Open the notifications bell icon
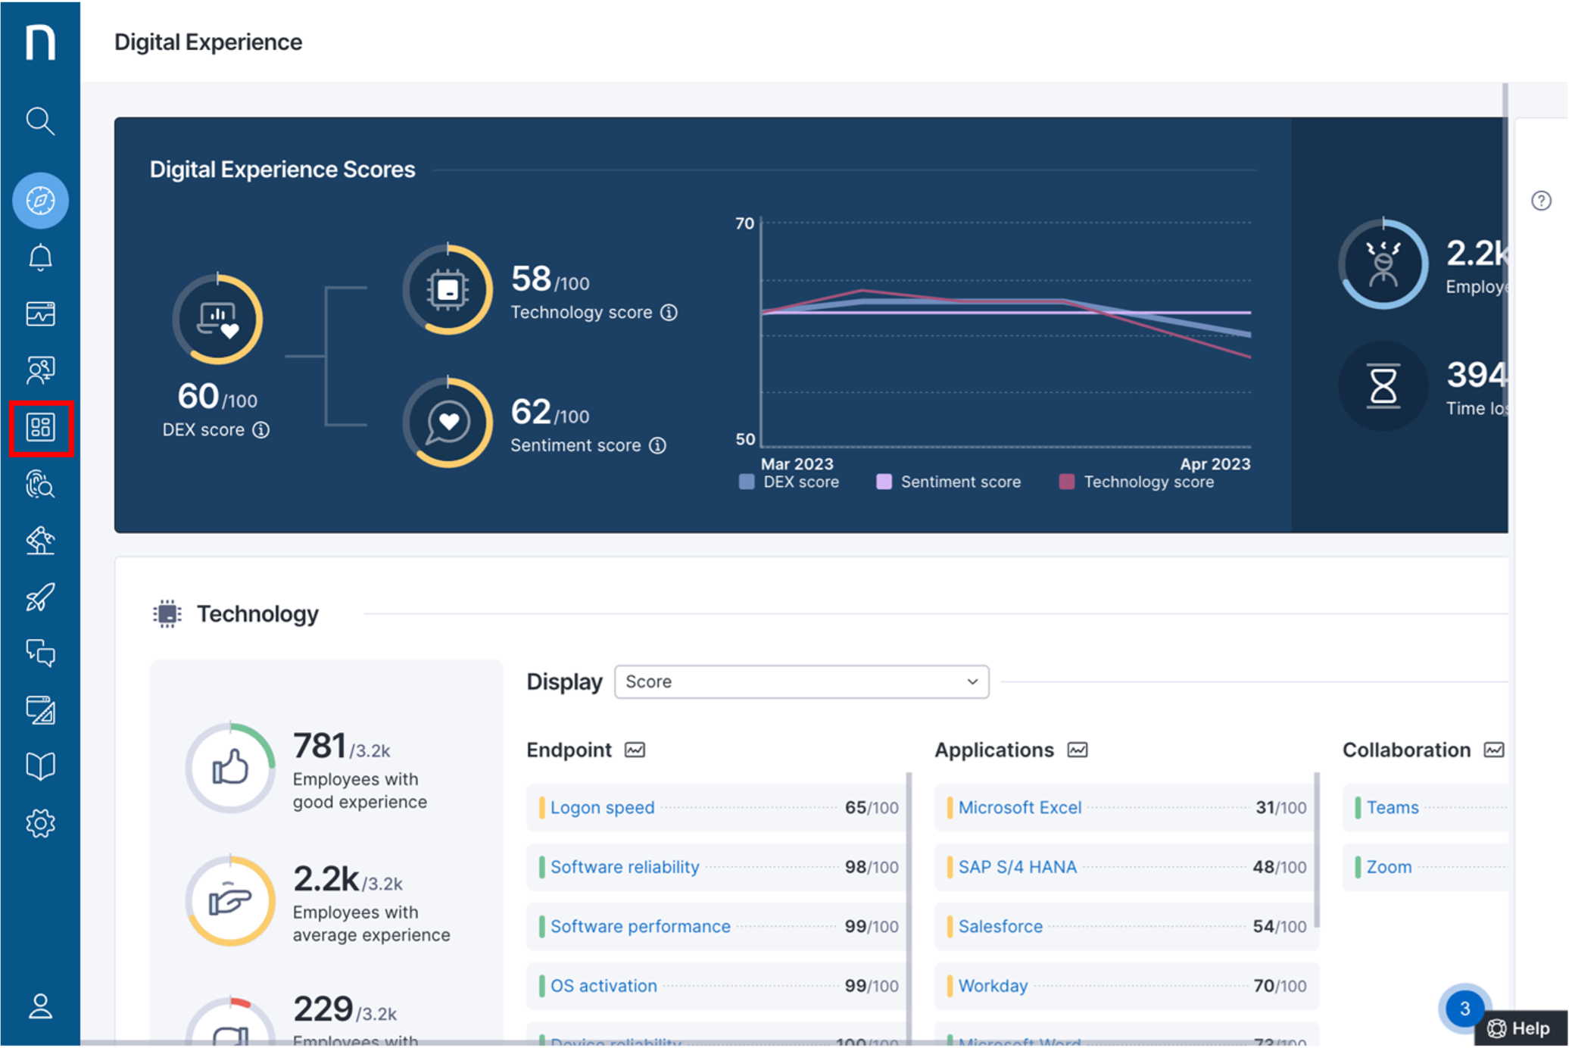Screen dimensions: 1572x1051 tap(40, 256)
